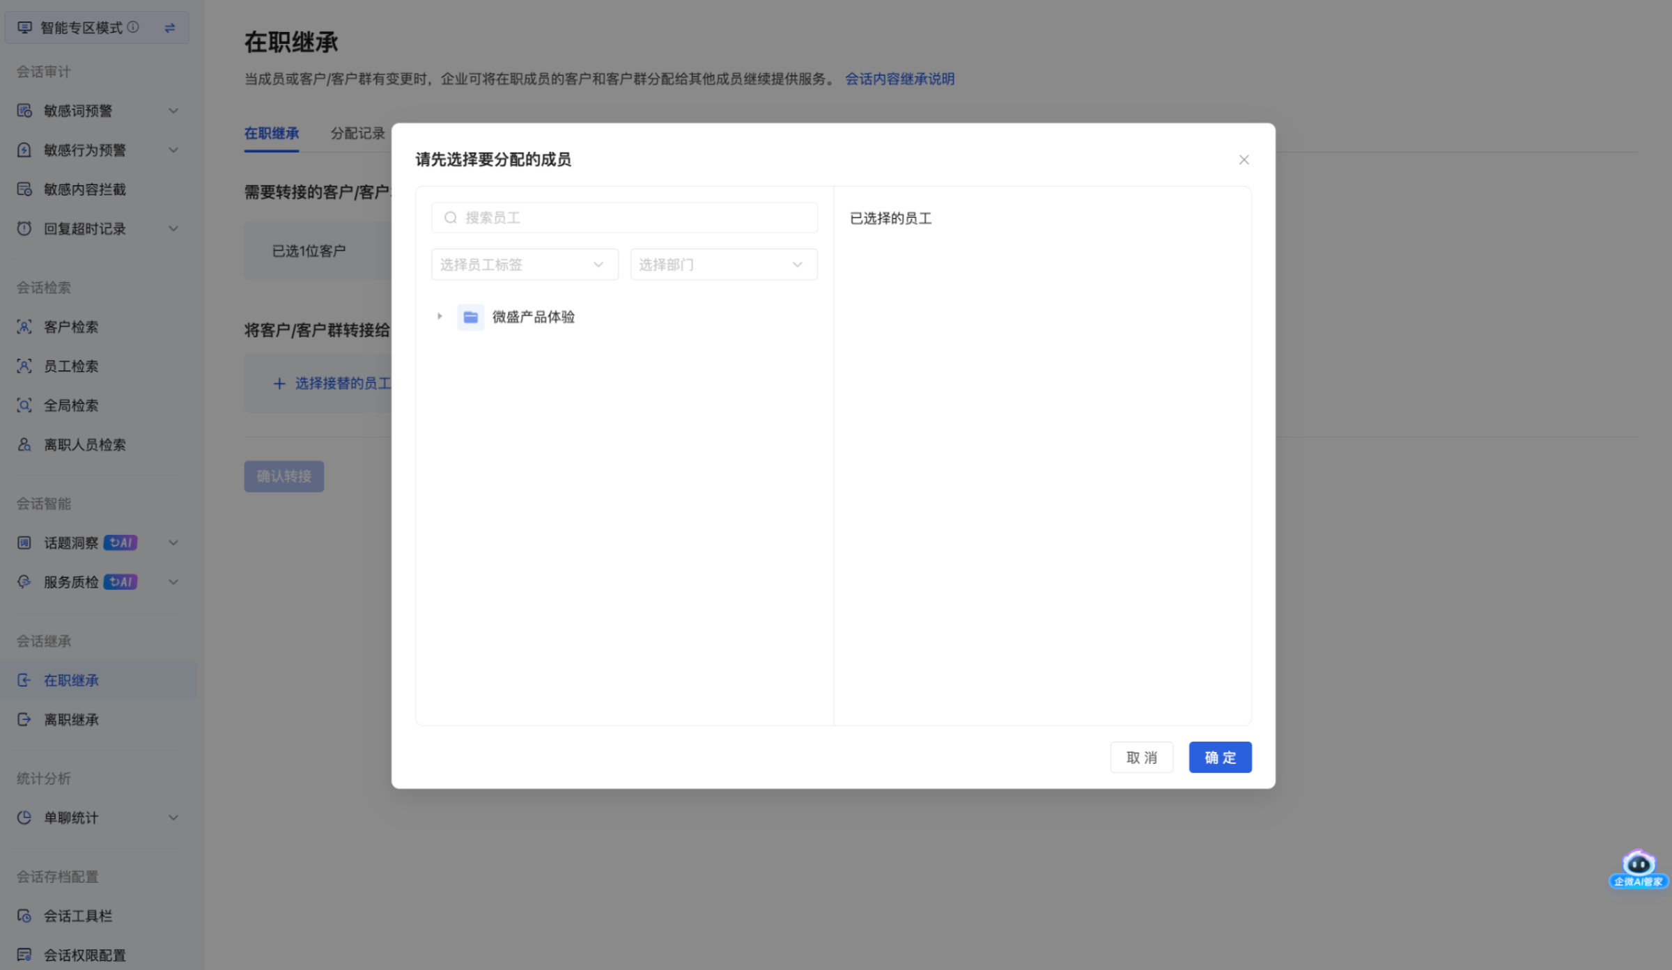Expand the 服务质检 menu chevron
This screenshot has height=970, width=1672.
173,582
